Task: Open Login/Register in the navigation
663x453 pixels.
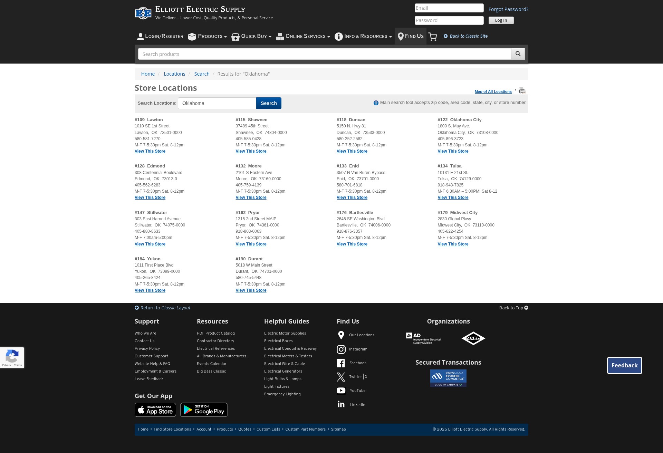Action: pos(160,36)
